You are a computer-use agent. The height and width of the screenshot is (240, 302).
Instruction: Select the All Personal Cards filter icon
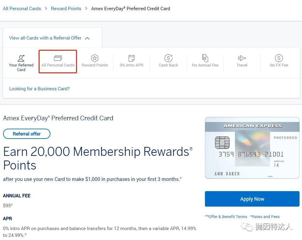pyautogui.click(x=57, y=58)
